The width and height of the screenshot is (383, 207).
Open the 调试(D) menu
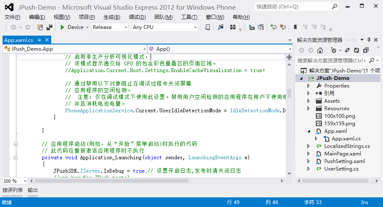pyautogui.click(x=137, y=17)
